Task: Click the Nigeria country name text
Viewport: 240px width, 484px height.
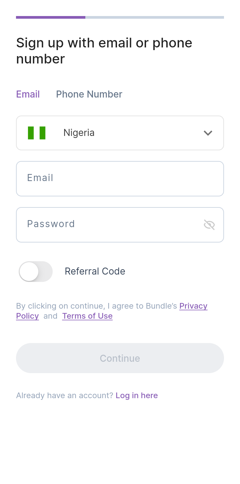Action: pos(79,133)
